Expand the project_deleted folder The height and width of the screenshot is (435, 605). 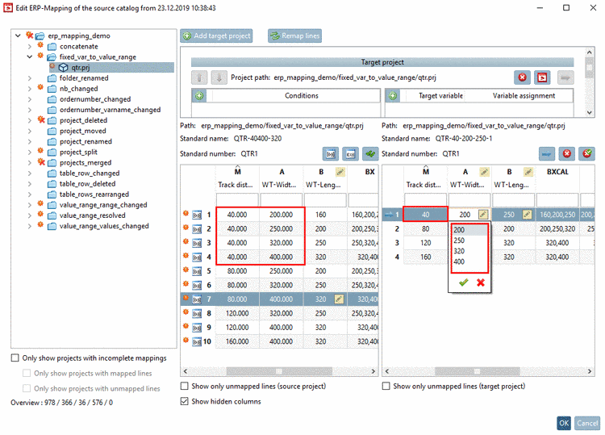30,120
